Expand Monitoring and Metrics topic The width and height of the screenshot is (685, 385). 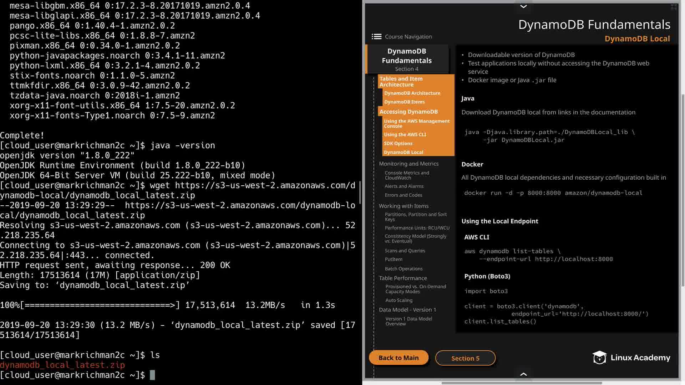[409, 164]
